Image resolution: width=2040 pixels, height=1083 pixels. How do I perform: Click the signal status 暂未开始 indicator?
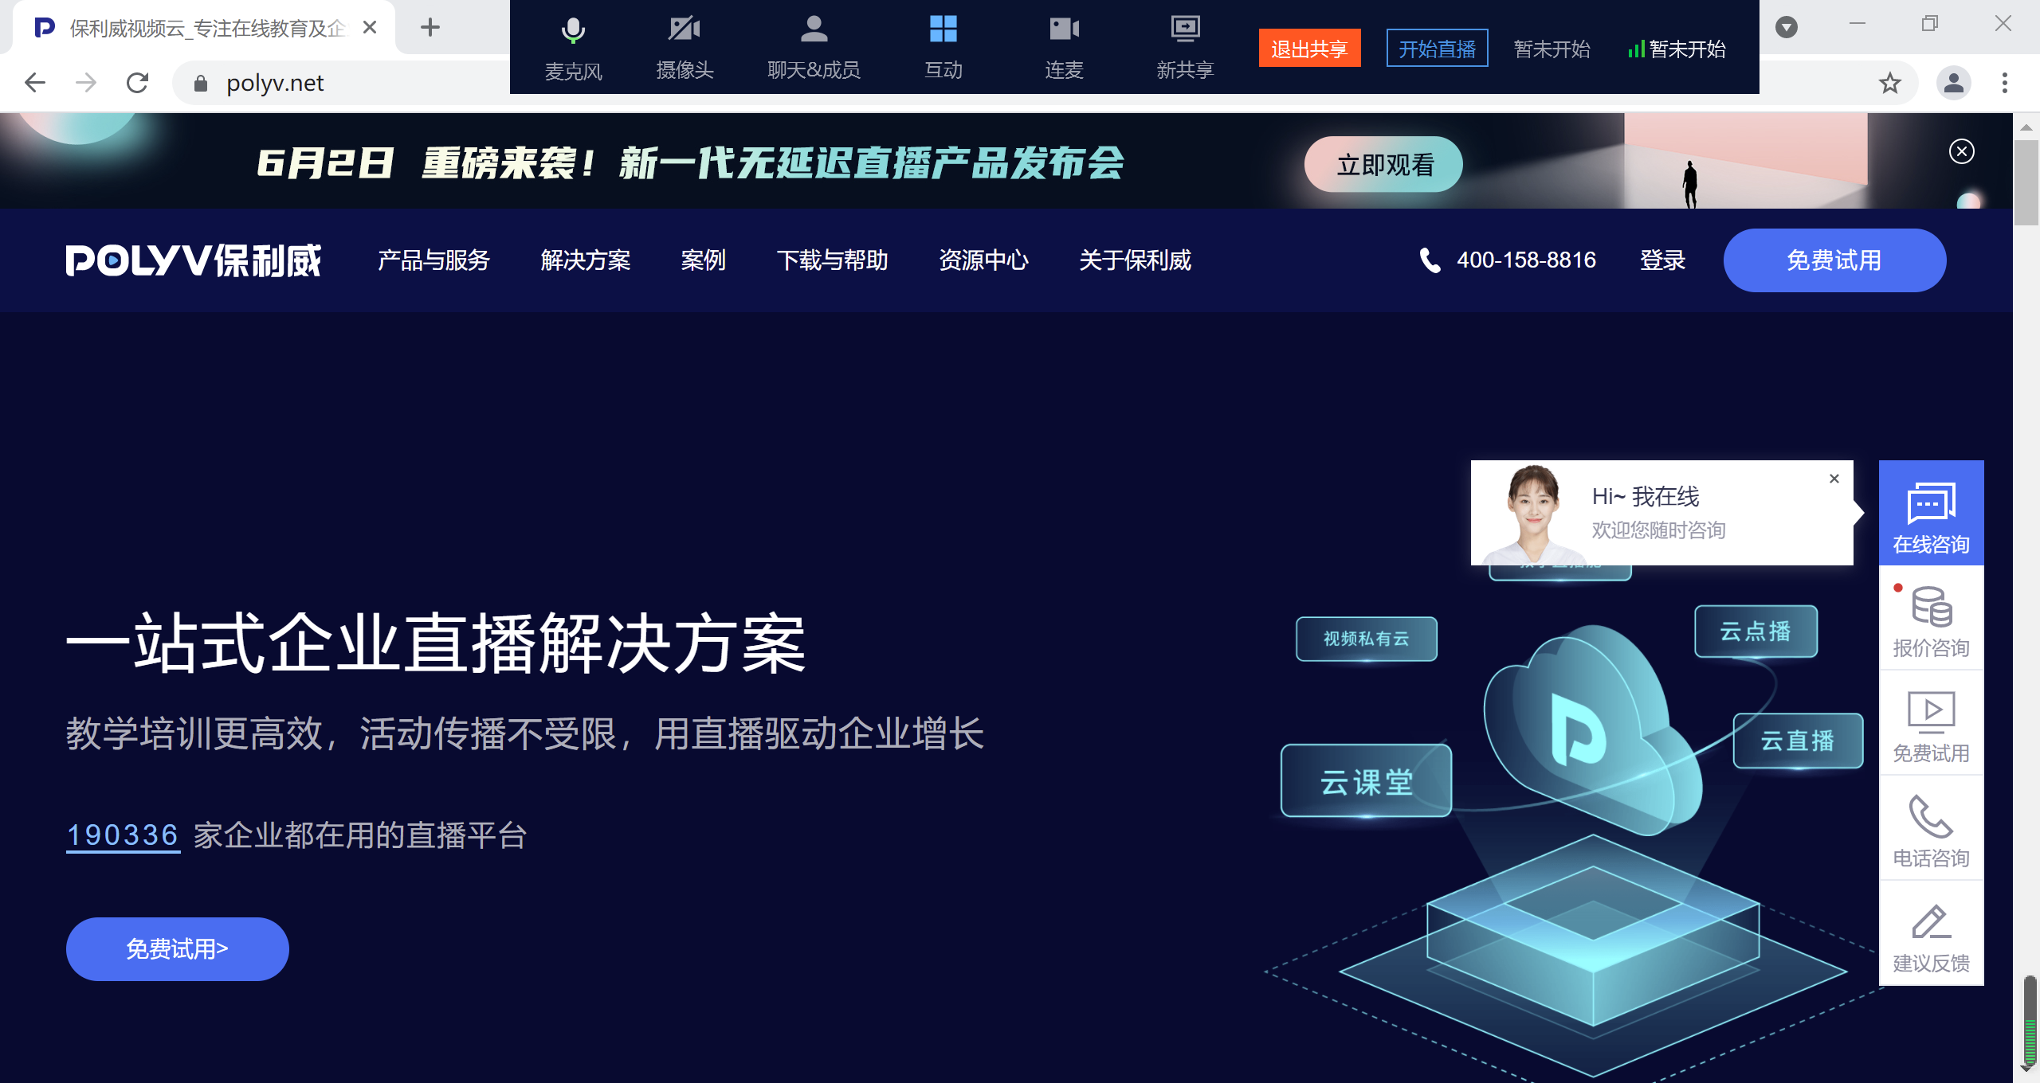tap(1677, 49)
